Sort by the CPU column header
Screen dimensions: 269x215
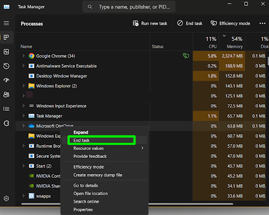(206, 42)
